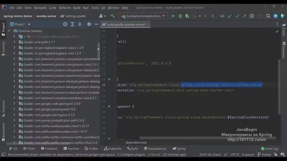The height and width of the screenshot is (161, 287).
Task: Show Git history clock icon
Action: pyautogui.click(x=252, y=16)
